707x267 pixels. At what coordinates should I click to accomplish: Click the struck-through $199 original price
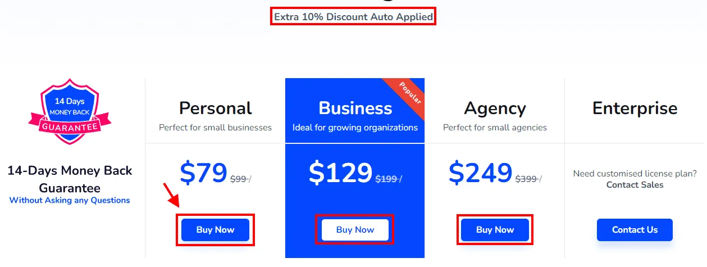tap(386, 179)
